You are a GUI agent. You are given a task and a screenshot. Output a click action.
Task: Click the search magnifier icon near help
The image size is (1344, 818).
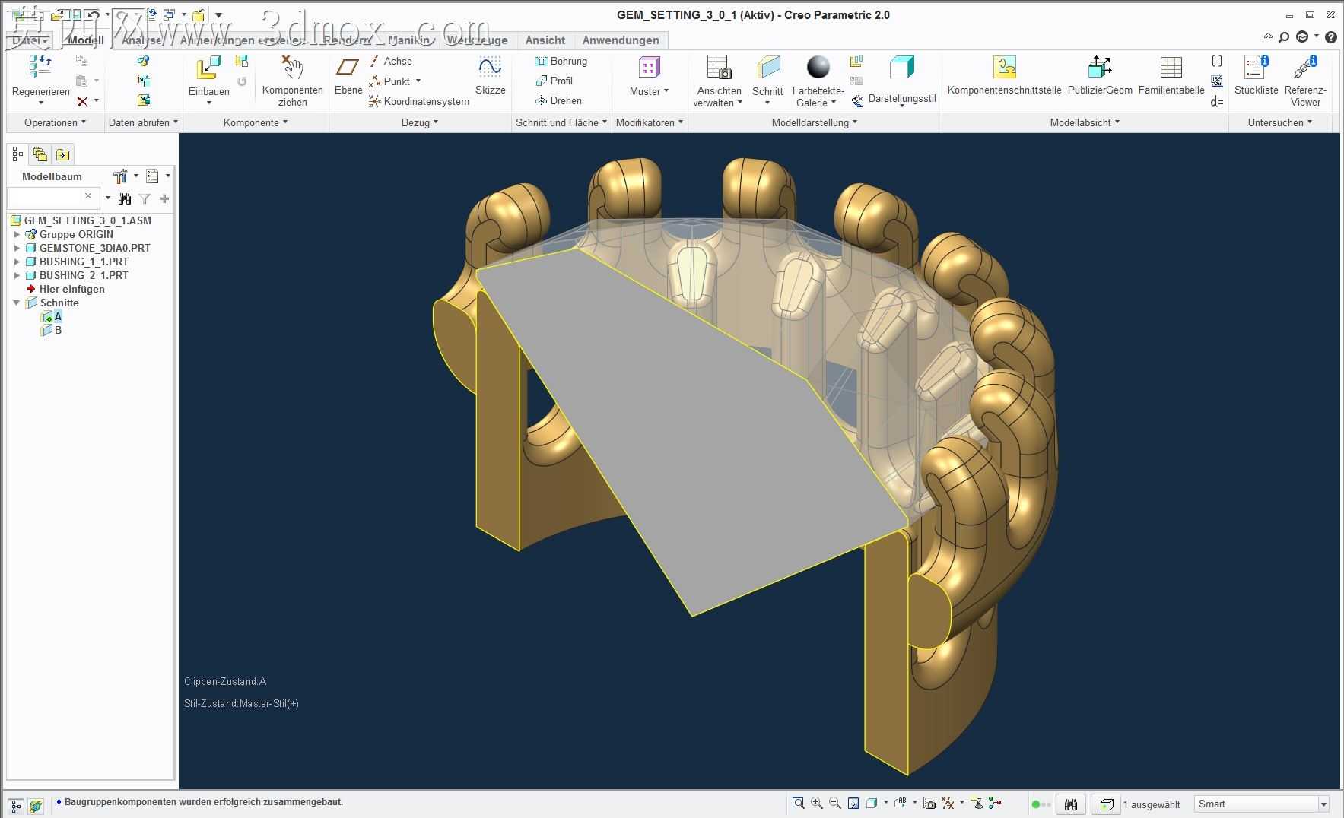(x=1284, y=36)
